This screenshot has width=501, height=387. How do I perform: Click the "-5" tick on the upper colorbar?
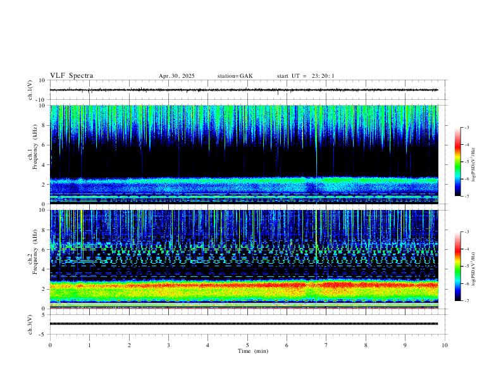pos(467,162)
